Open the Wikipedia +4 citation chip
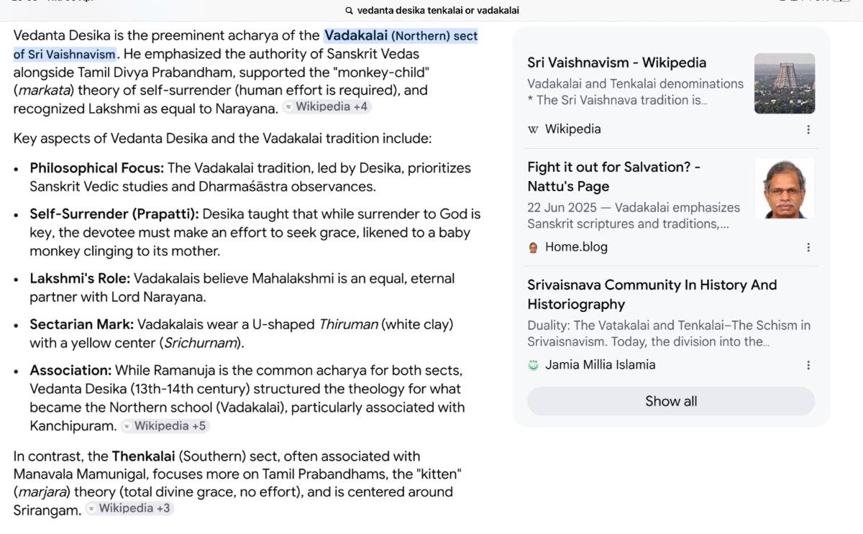The height and width of the screenshot is (534, 863). (x=327, y=107)
